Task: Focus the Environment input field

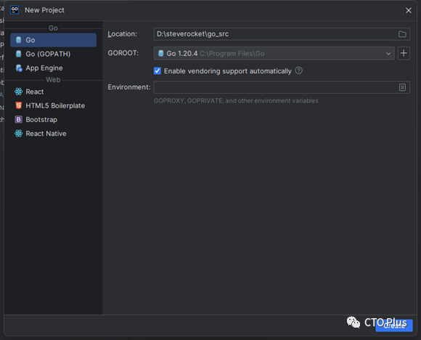Action: tap(282, 87)
